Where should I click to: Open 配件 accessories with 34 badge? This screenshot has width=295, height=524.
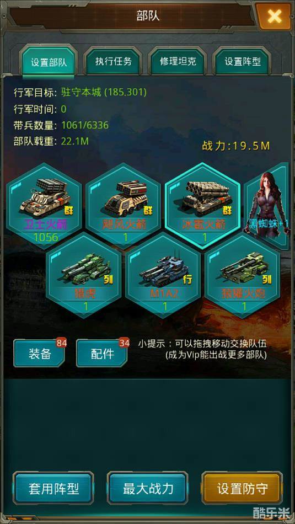pyautogui.click(x=102, y=354)
